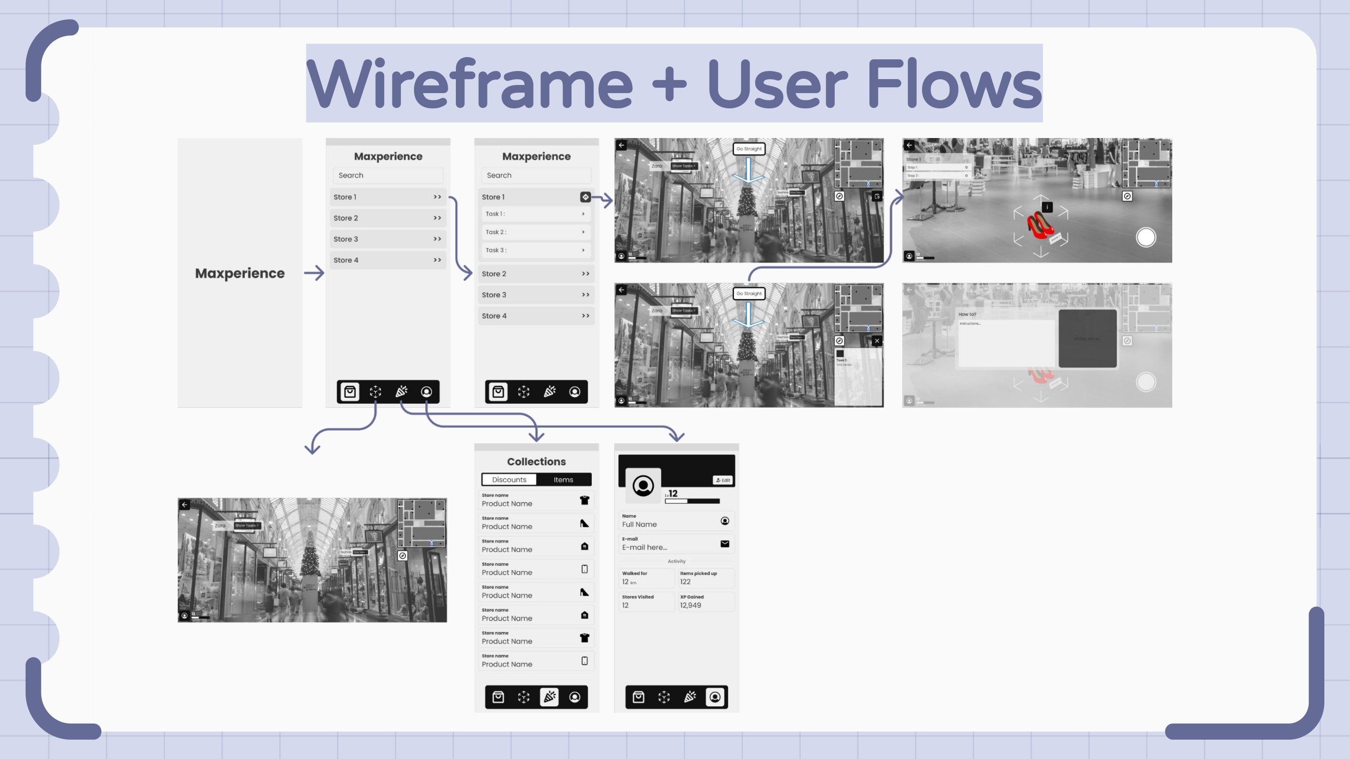1350x759 pixels.
Task: Mark Step 1 radio circle as done
Action: 967,167
